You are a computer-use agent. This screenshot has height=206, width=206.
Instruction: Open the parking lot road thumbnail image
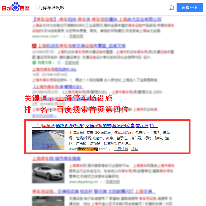pos(48,140)
